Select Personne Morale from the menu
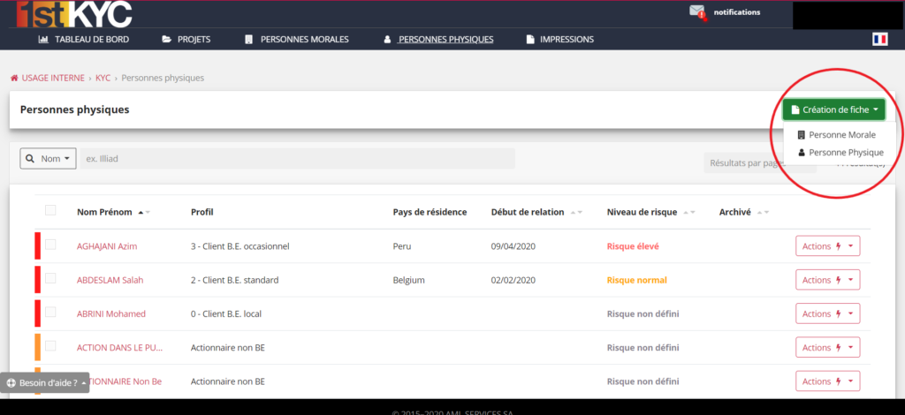 [836, 135]
